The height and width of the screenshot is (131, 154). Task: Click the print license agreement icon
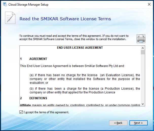pyautogui.click(x=141, y=39)
